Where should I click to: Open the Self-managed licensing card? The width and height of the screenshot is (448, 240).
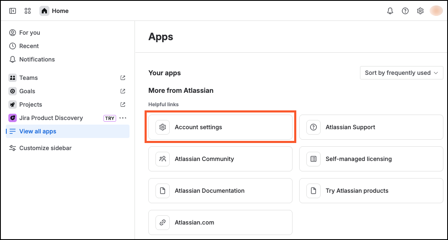point(371,159)
